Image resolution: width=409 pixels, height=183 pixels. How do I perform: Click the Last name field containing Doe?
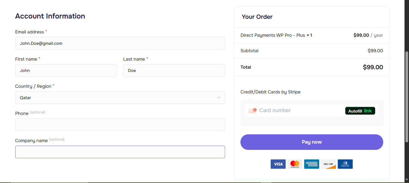pos(174,70)
